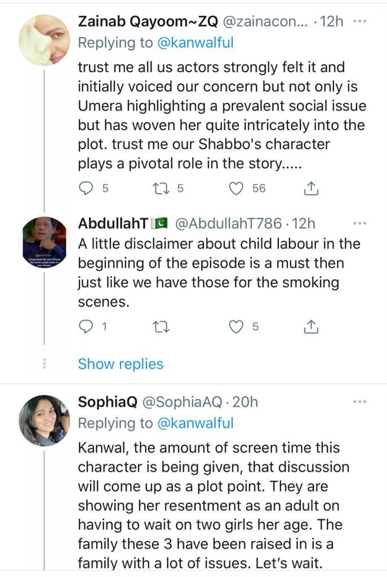
Task: View SophiaQ's profile picture
Action: 44,420
